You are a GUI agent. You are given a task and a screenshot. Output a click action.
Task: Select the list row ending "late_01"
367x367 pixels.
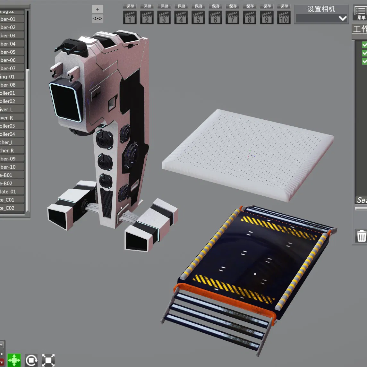[x=12, y=192]
